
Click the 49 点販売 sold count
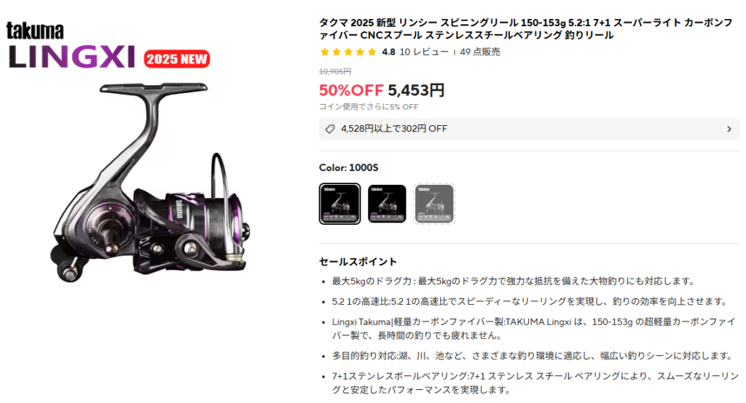480,52
